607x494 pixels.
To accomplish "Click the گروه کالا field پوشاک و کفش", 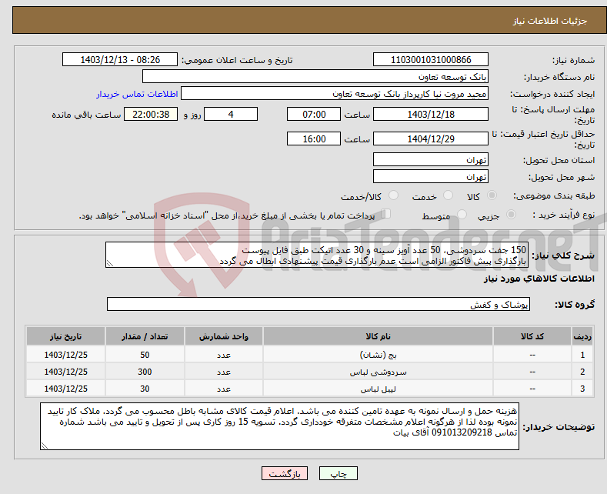I will 319,304.
